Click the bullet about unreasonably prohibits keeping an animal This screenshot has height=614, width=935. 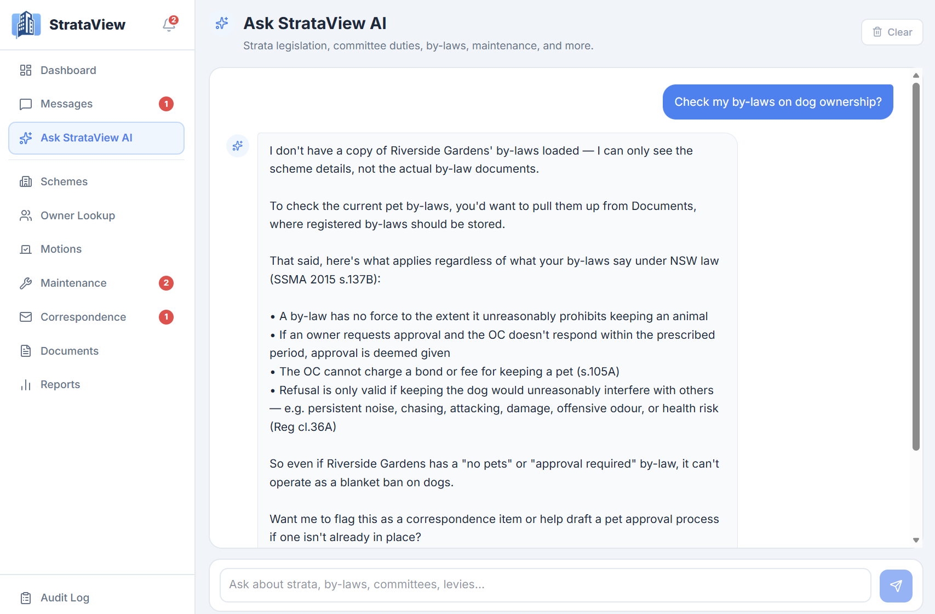489,316
